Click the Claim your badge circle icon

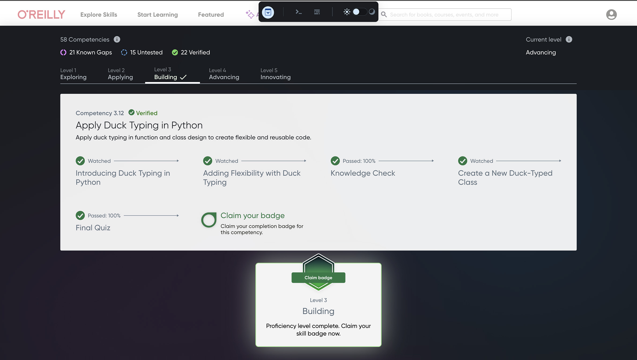[209, 220]
